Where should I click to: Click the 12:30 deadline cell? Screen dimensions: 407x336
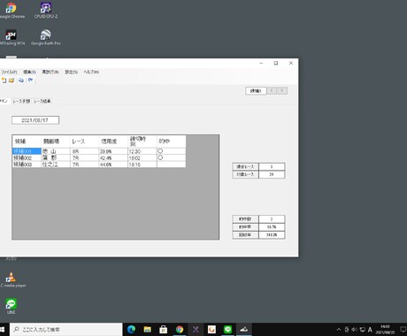142,151
